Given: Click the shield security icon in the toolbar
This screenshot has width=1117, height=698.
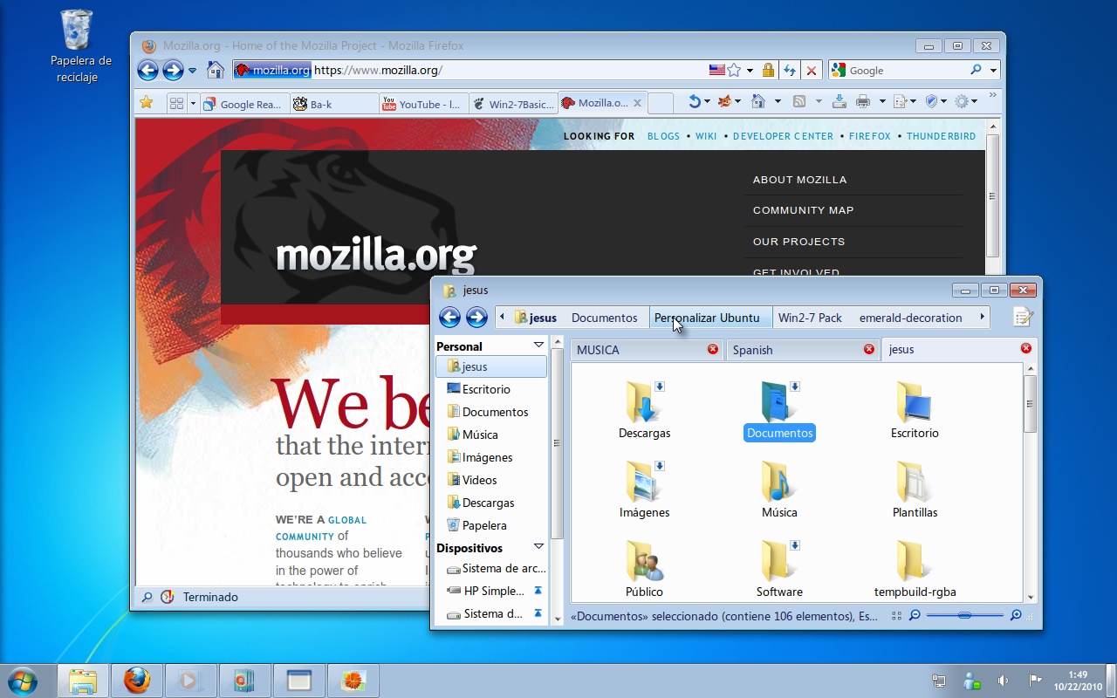Looking at the screenshot, I should [x=931, y=102].
